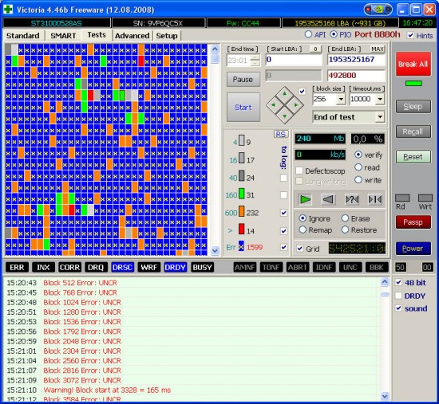Click the Wrt indicator lamp
Image resolution: width=439 pixels, height=404 pixels.
point(425,198)
